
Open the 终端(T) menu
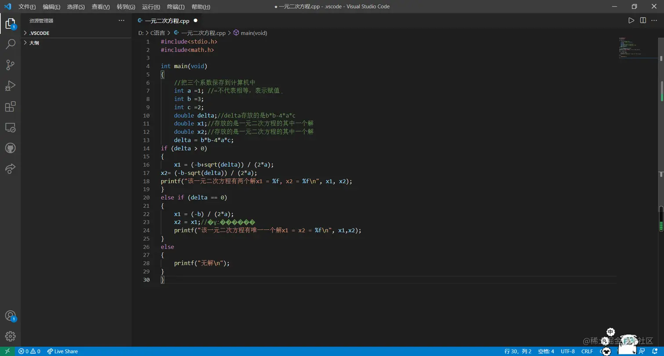tap(176, 7)
